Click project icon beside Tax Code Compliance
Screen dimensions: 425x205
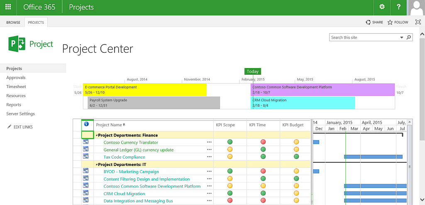pyautogui.click(x=86, y=156)
